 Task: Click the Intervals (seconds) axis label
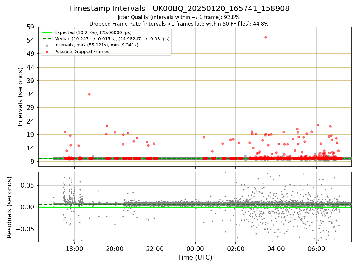tap(20, 96)
